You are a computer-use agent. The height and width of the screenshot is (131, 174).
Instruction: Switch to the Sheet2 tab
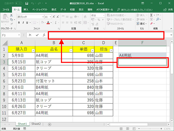click(x=36, y=124)
